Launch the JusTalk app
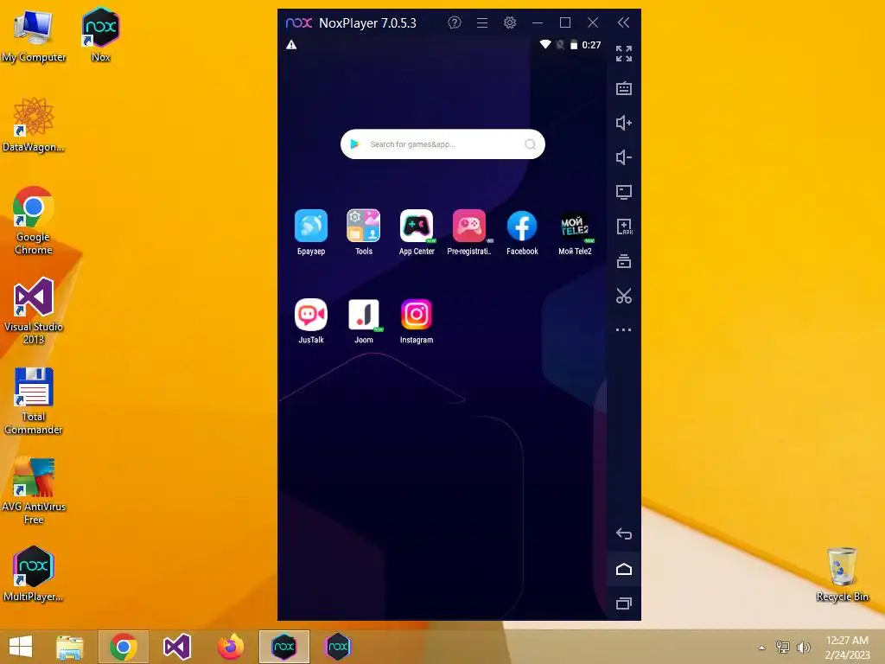Viewport: 885px width, 664px height. click(311, 315)
